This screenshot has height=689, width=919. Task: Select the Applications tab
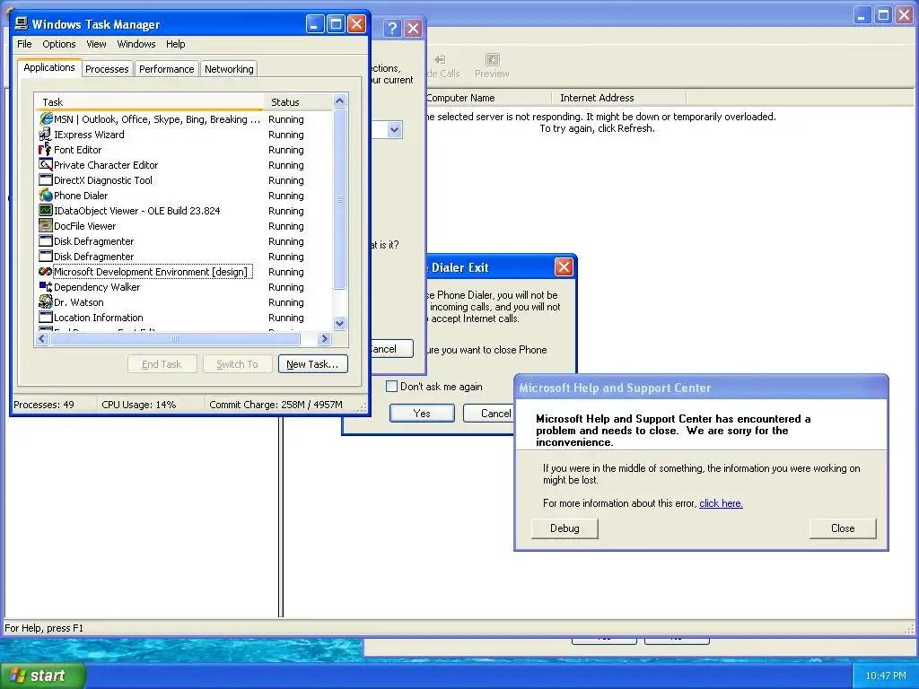point(49,67)
